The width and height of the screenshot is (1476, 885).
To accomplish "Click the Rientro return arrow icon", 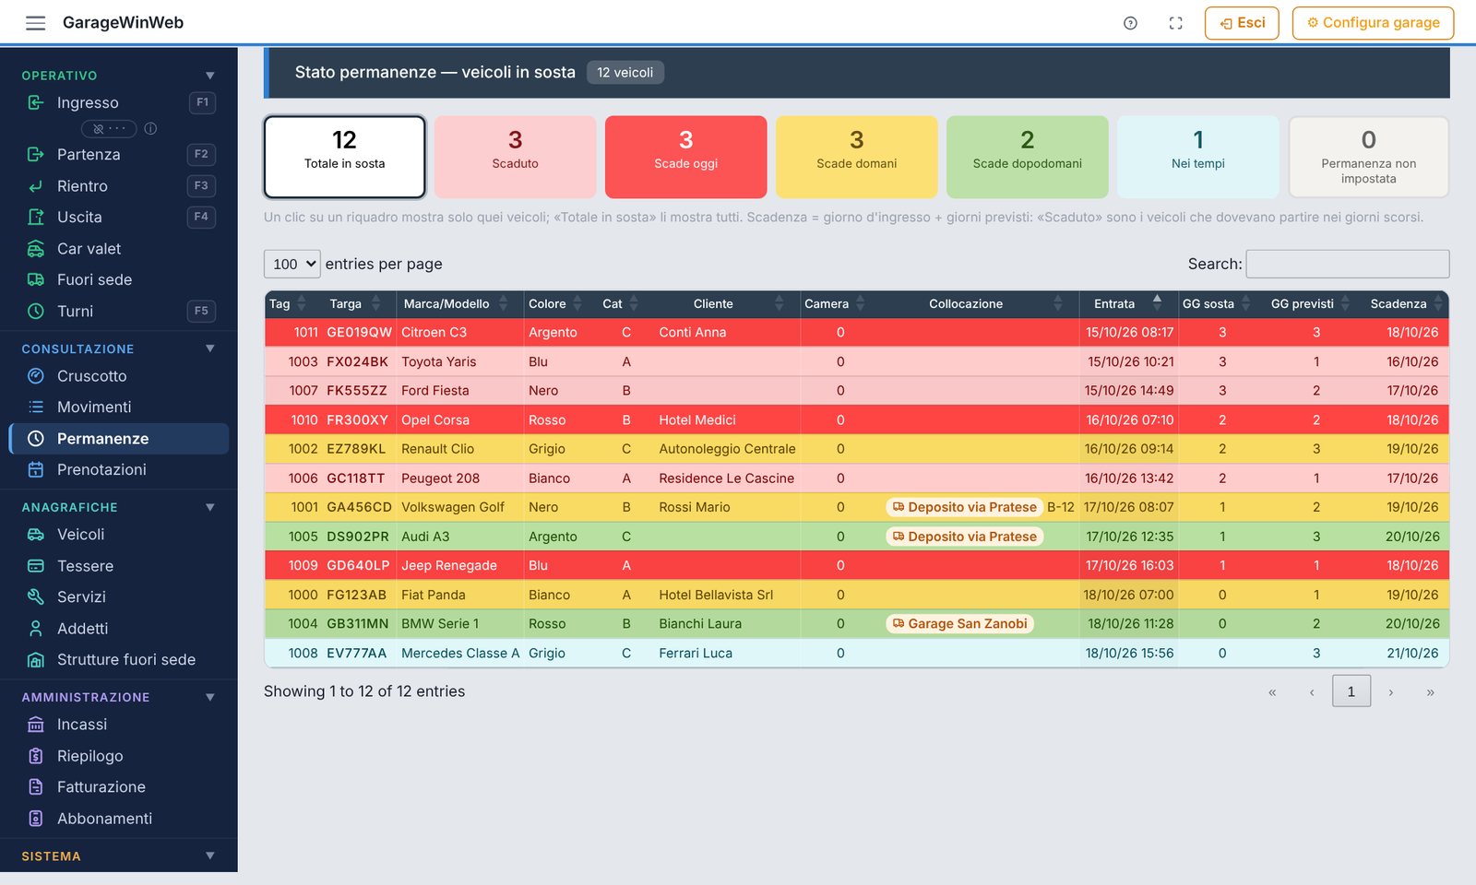I will point(36,186).
